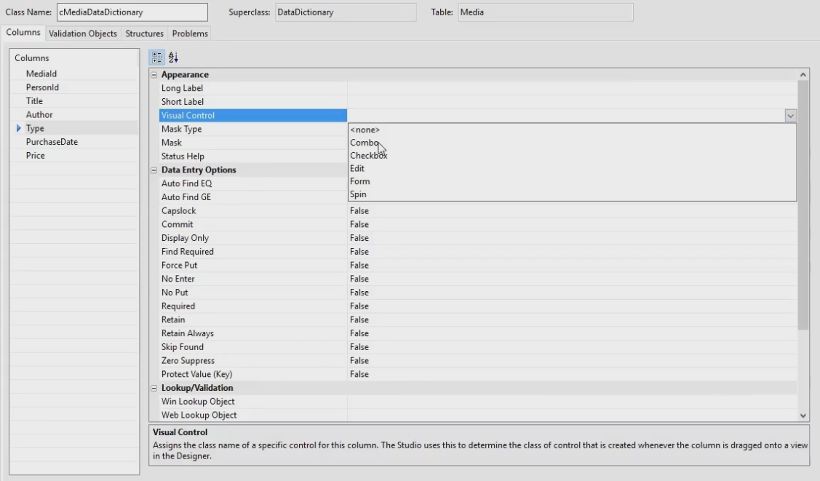Collapse the Appearance section
This screenshot has width=820, height=481.
coord(154,75)
